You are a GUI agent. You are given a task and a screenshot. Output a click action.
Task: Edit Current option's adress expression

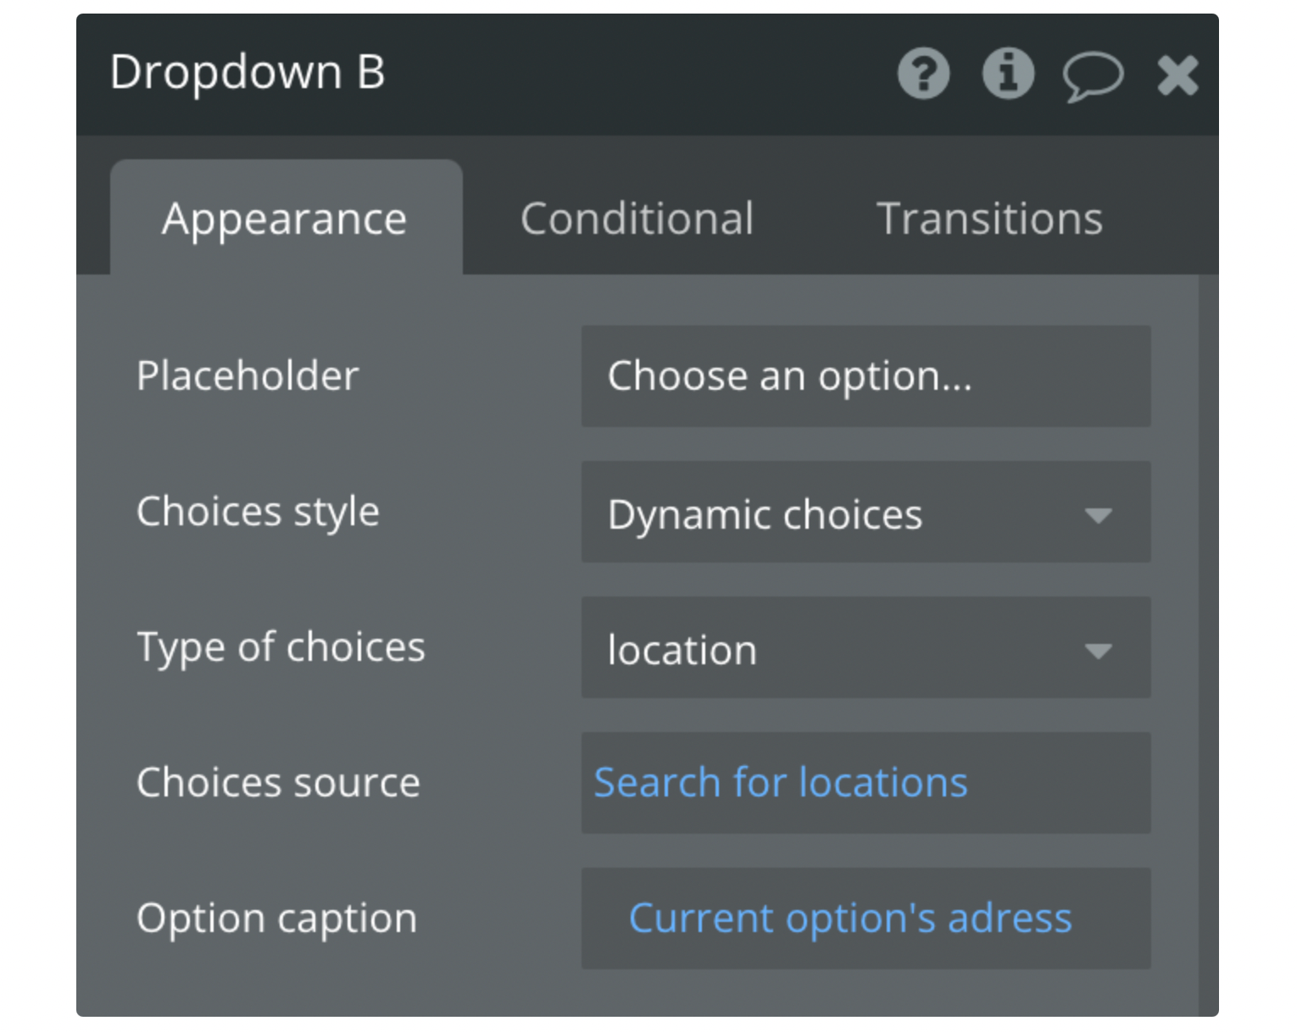coord(850,918)
